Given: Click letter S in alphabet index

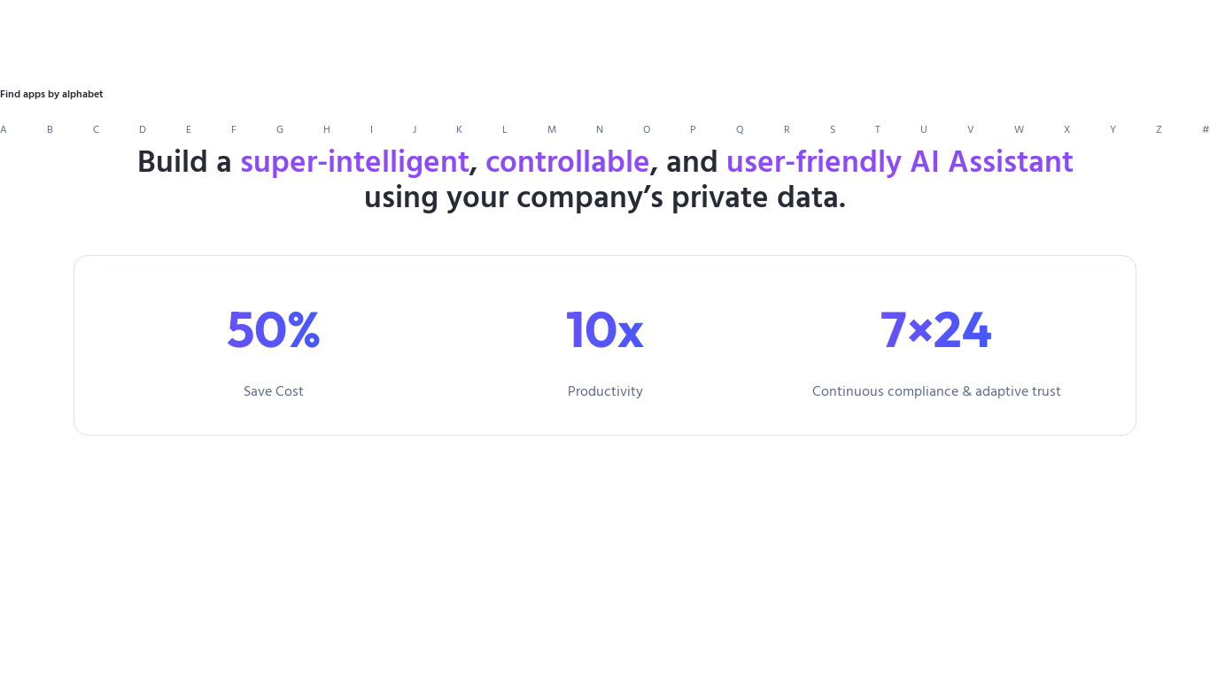Looking at the screenshot, I should 832,129.
